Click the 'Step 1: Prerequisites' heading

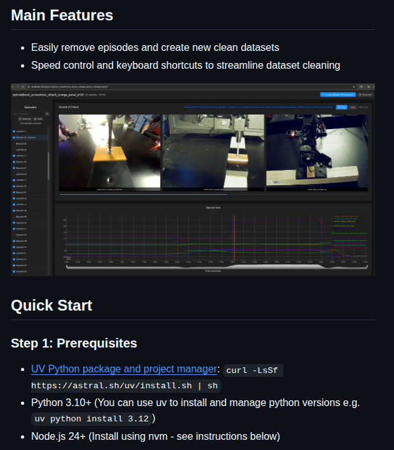pos(74,343)
